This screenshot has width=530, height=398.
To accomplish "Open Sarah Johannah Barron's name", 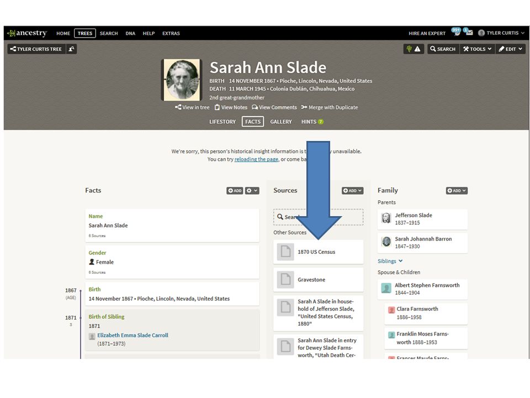I will [x=423, y=239].
